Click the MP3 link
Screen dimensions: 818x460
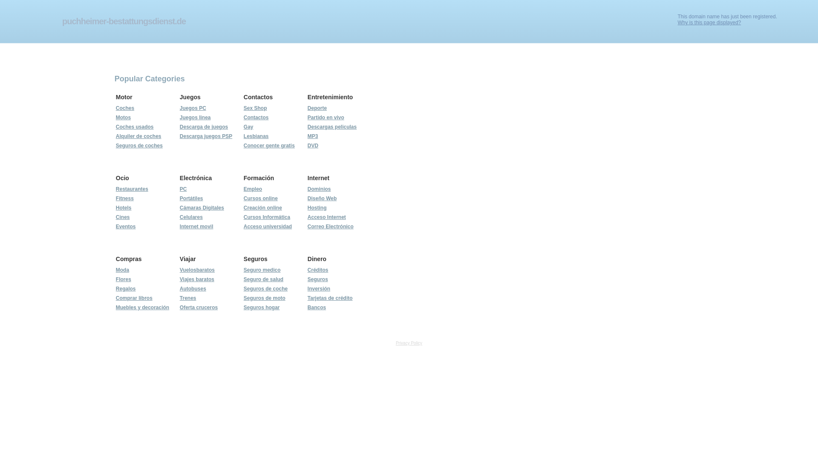tap(313, 136)
